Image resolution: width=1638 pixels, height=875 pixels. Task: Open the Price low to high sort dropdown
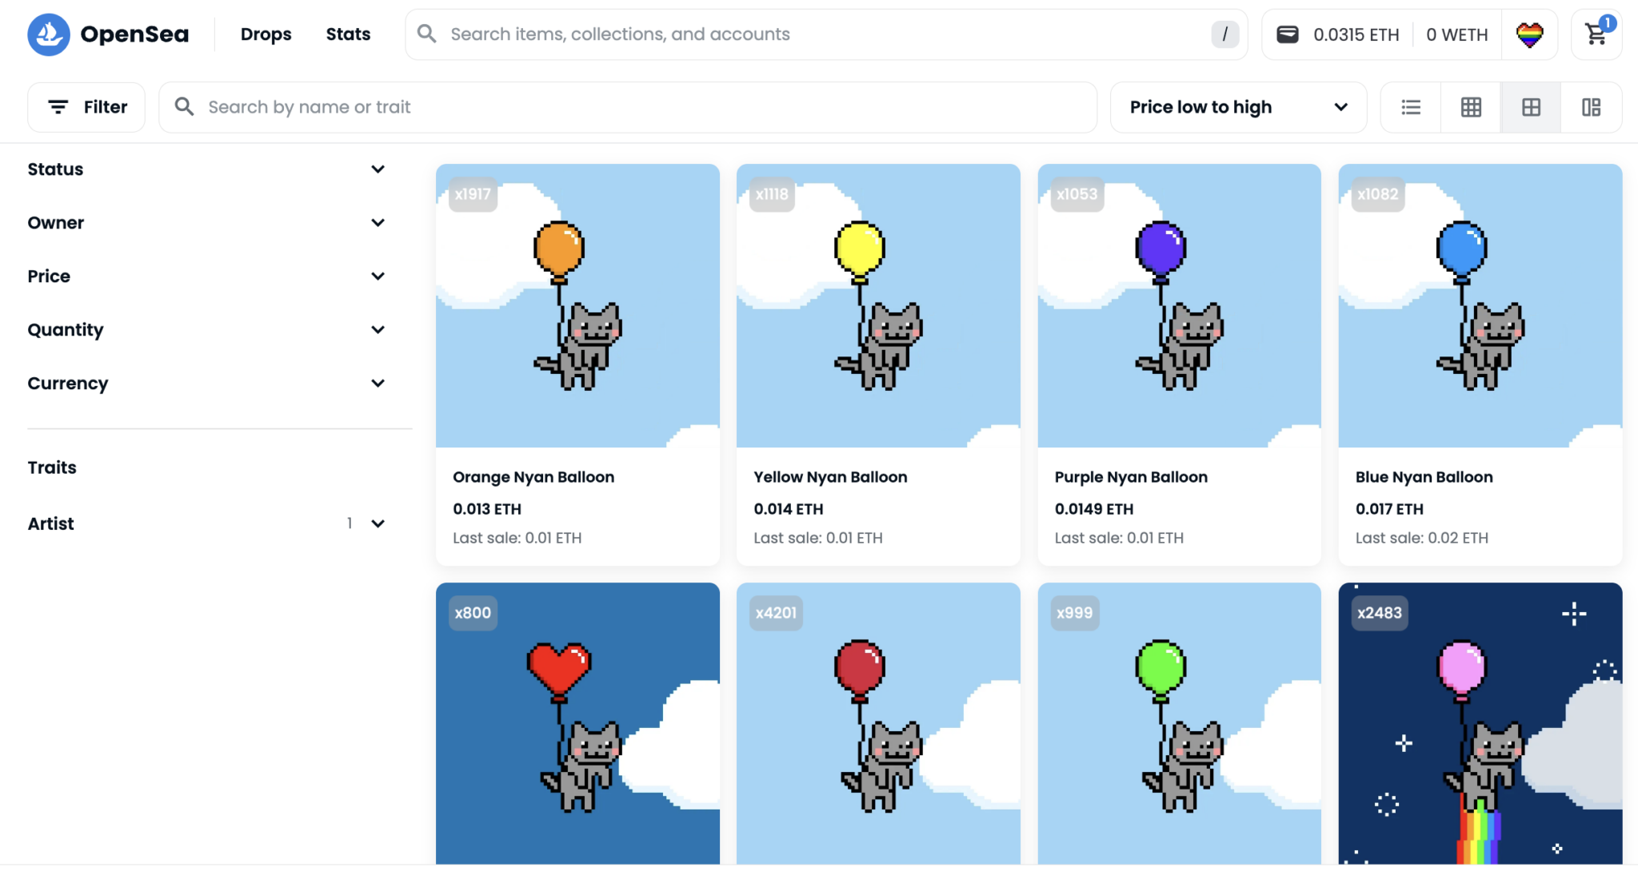click(1236, 106)
